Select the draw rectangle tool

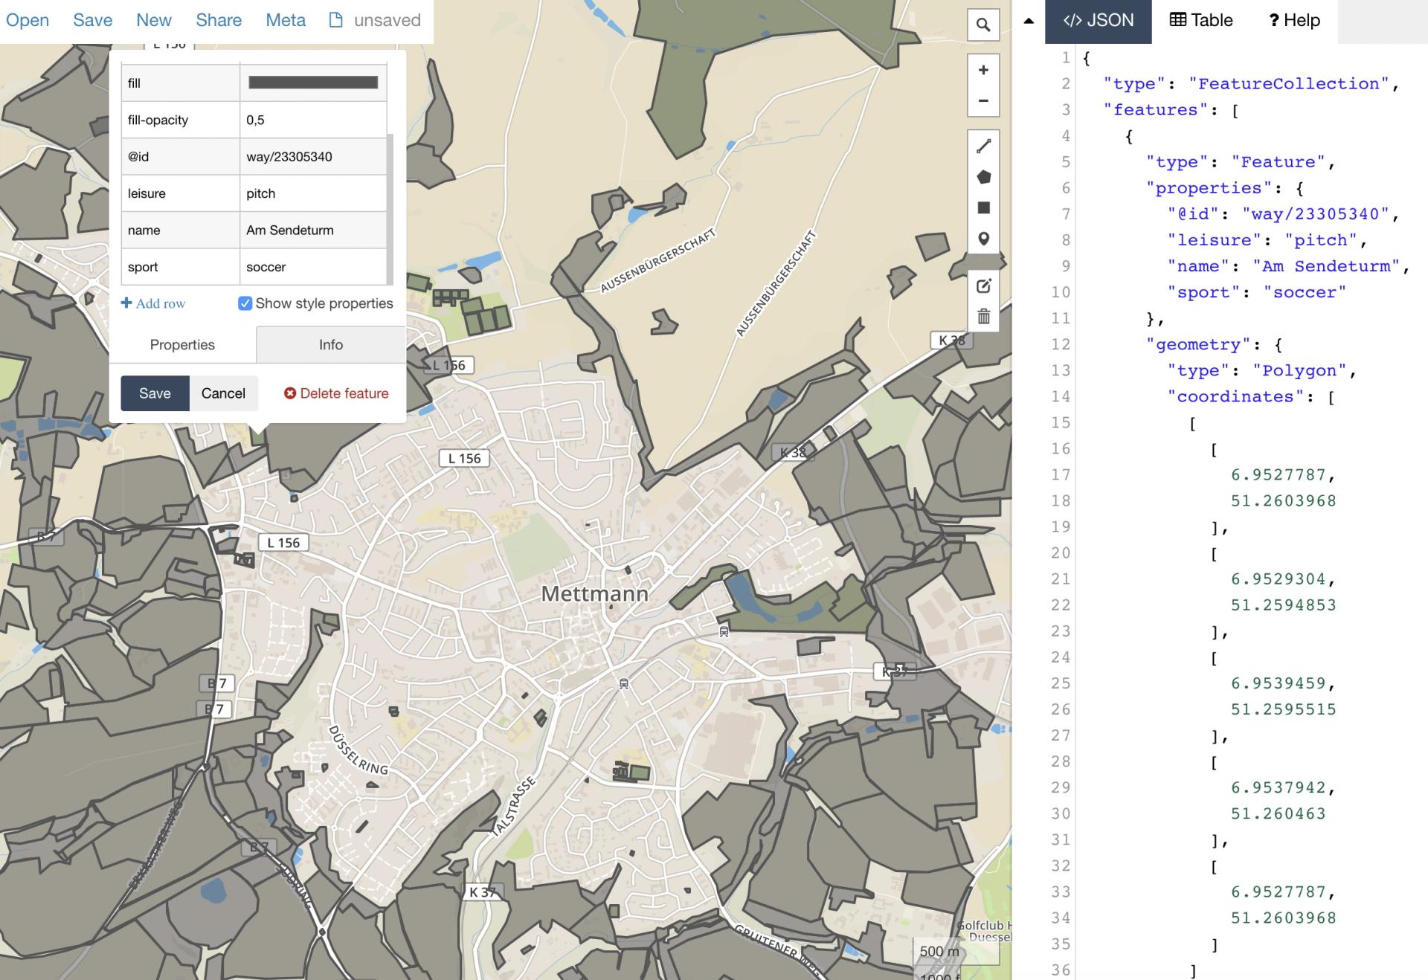pyautogui.click(x=982, y=208)
